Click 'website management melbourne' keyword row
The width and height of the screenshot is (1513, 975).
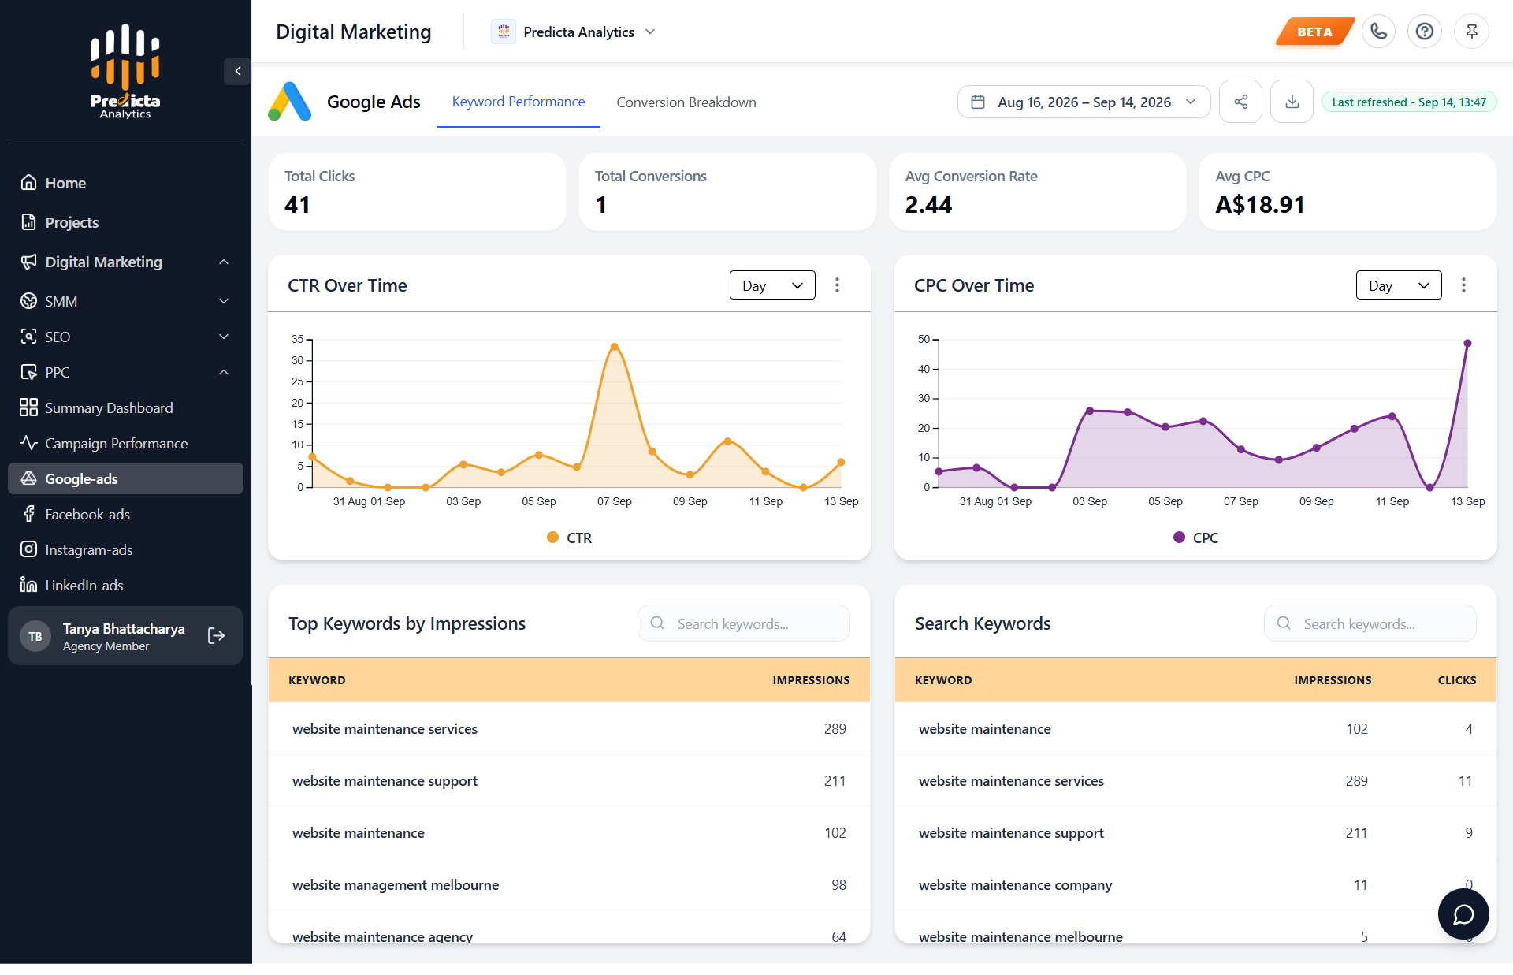click(x=569, y=884)
